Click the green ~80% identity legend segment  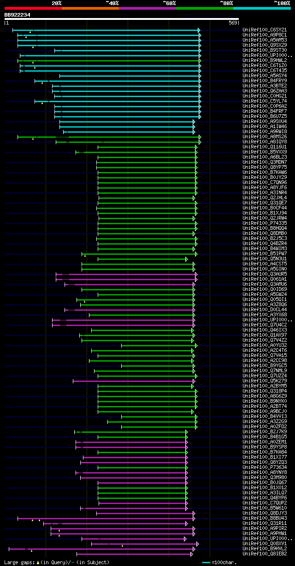pos(205,8)
